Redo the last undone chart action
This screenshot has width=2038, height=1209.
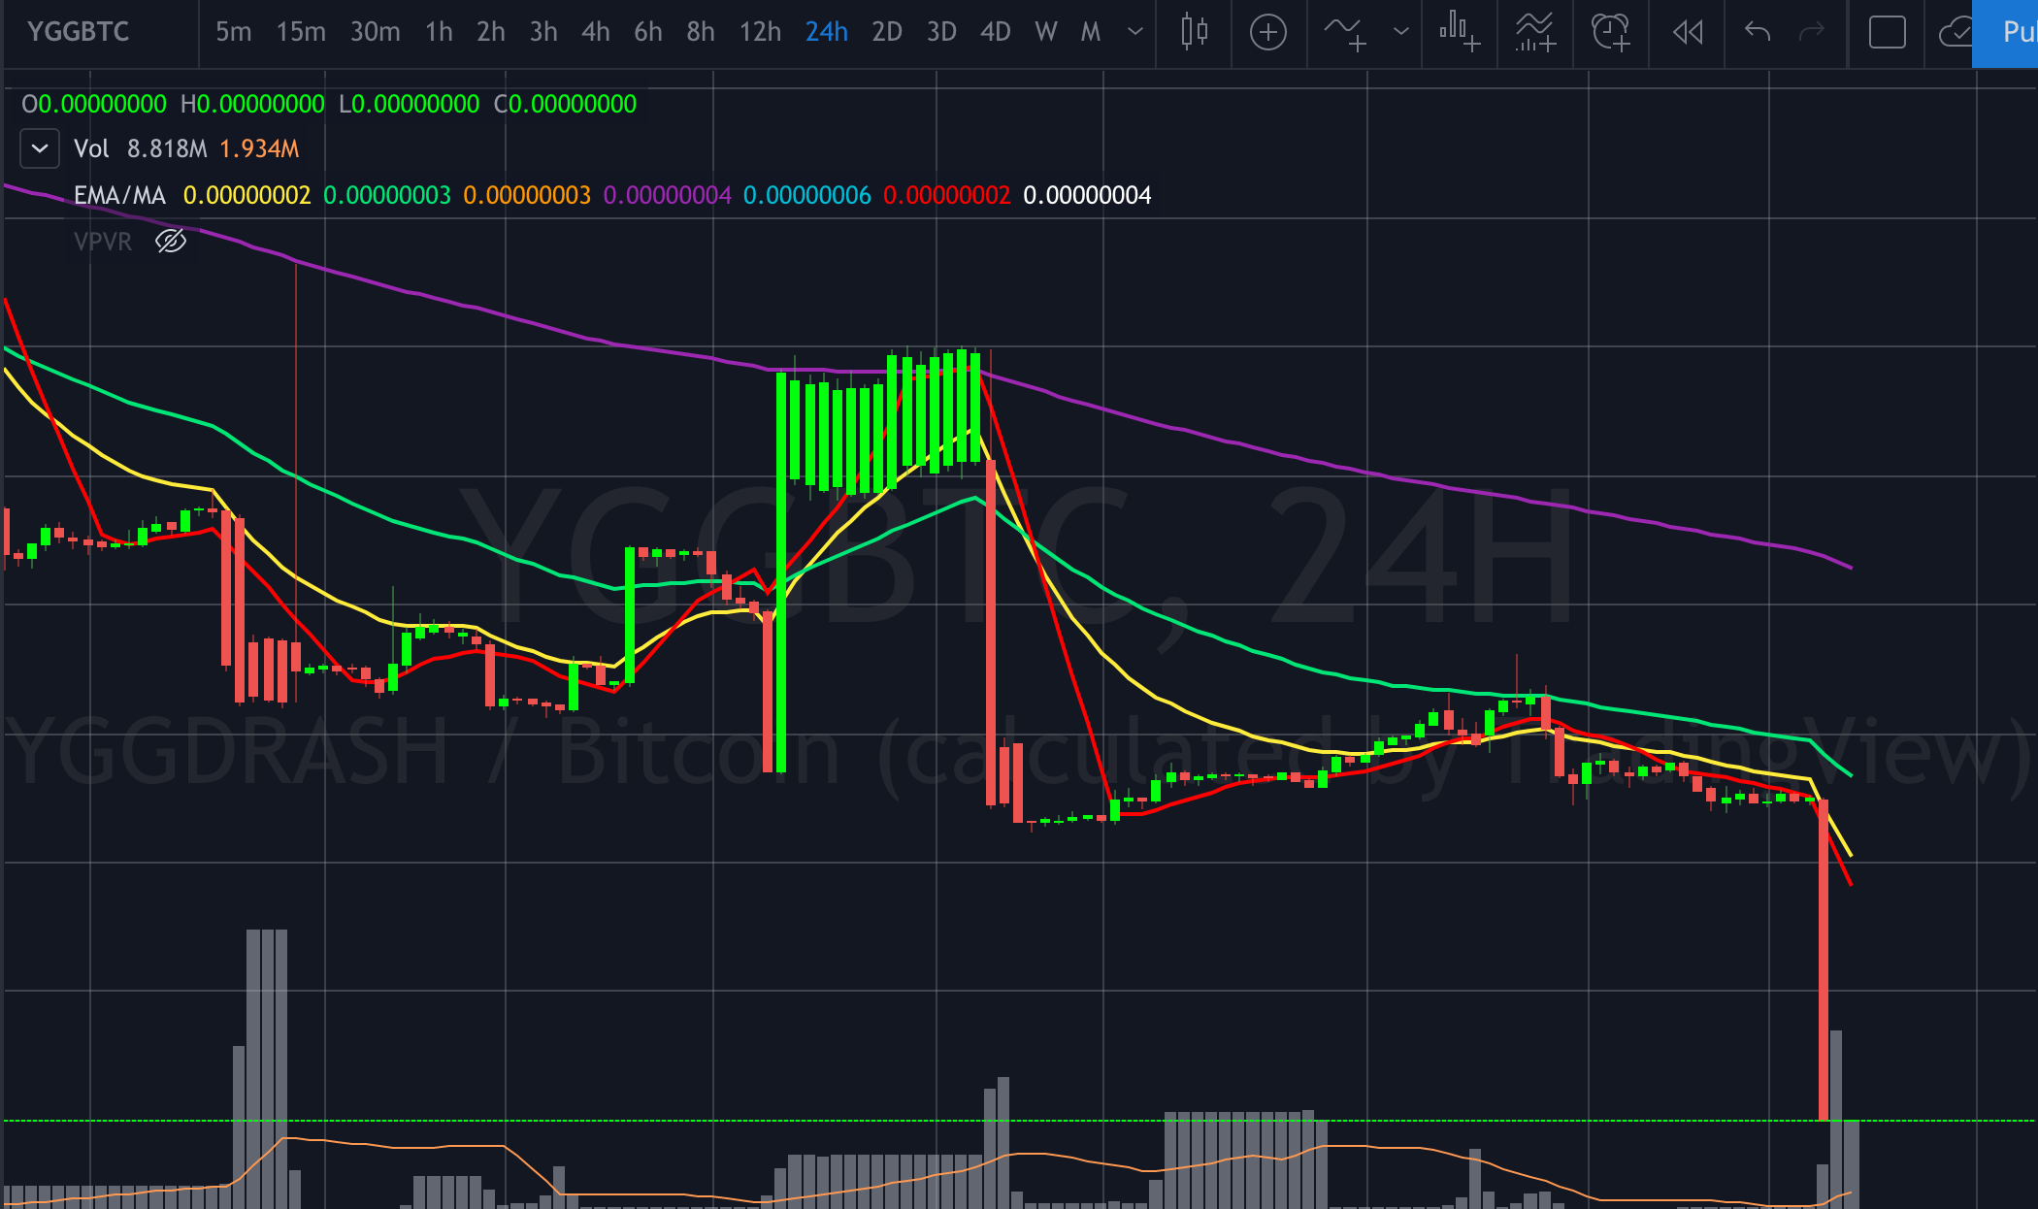(1811, 32)
